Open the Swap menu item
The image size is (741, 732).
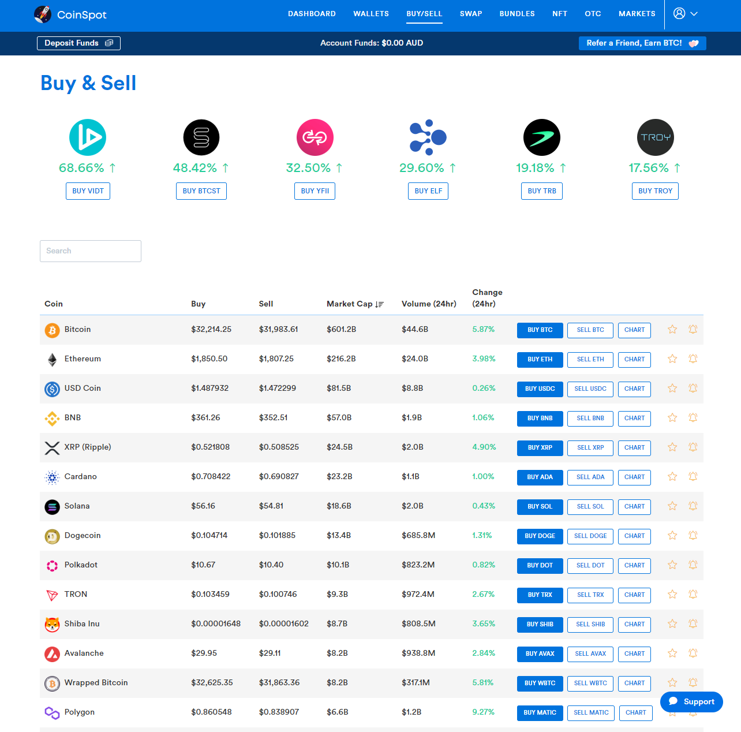tap(471, 14)
